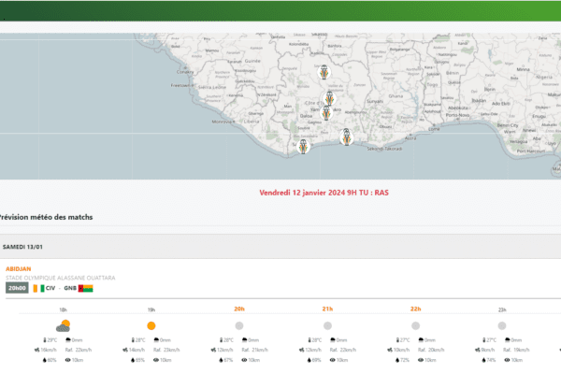The width and height of the screenshot is (561, 374).
Task: Click the 22h night weather icon
Action: [414, 325]
